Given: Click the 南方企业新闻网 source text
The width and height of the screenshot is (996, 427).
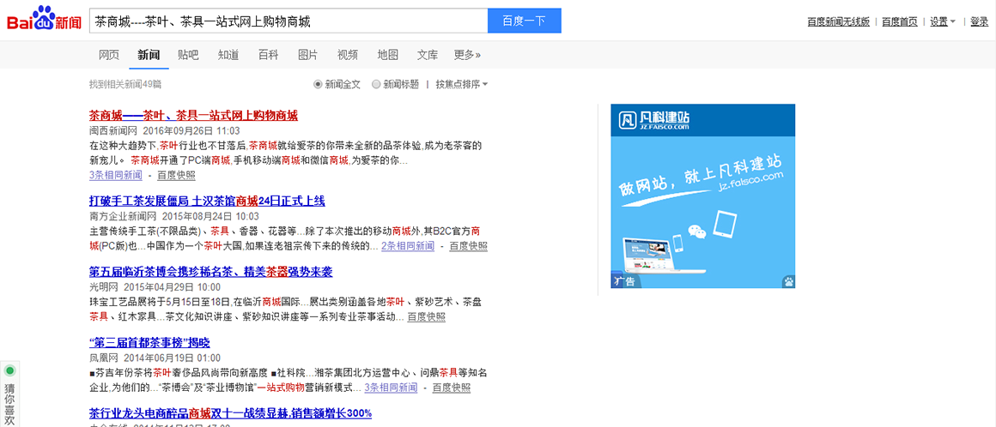Looking at the screenshot, I should (x=122, y=216).
